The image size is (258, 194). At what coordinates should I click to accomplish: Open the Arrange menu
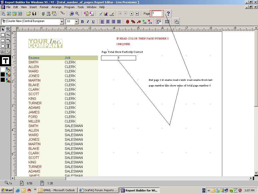point(56,7)
